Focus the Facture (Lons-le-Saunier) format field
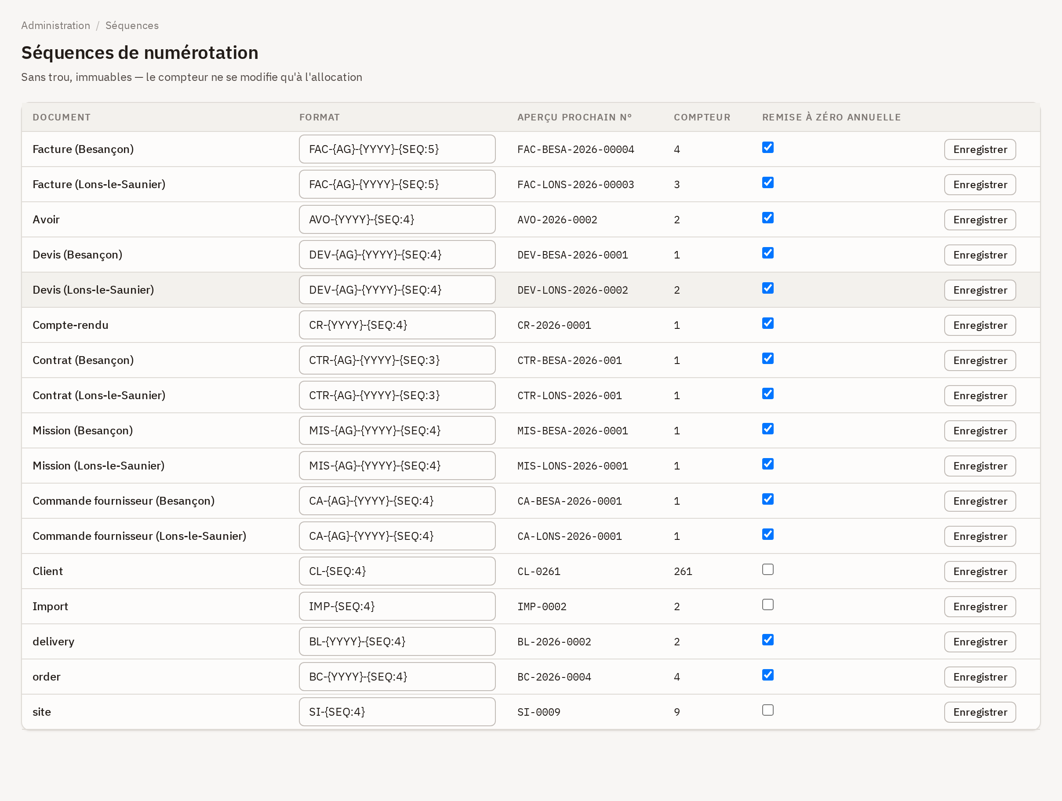 point(397,184)
